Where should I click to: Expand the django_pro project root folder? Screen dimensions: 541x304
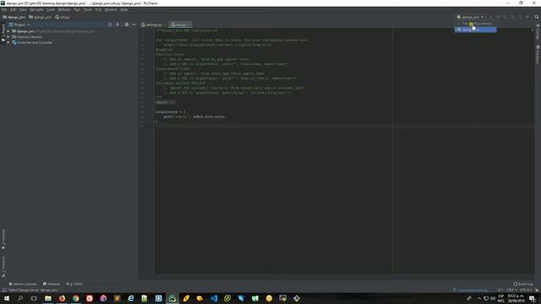point(8,31)
